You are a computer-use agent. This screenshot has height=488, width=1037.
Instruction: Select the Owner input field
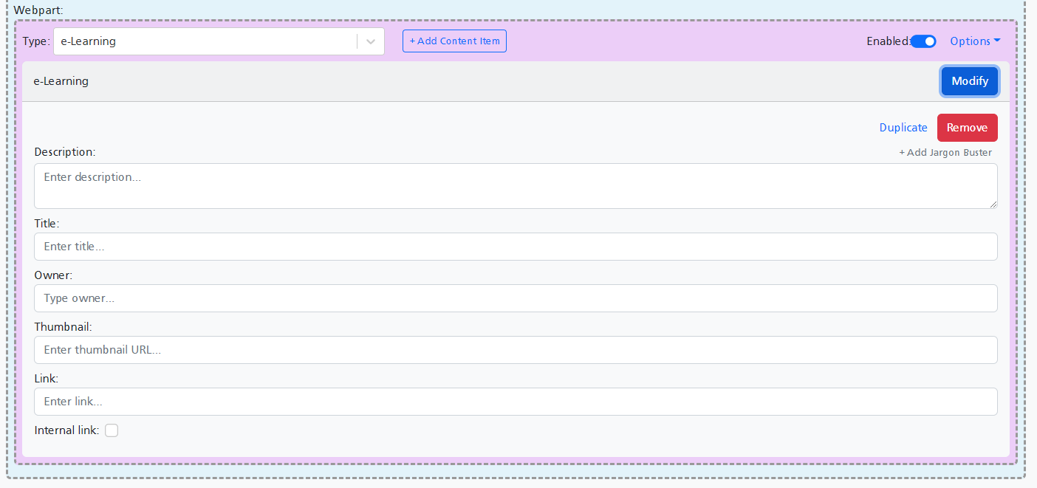[516, 298]
